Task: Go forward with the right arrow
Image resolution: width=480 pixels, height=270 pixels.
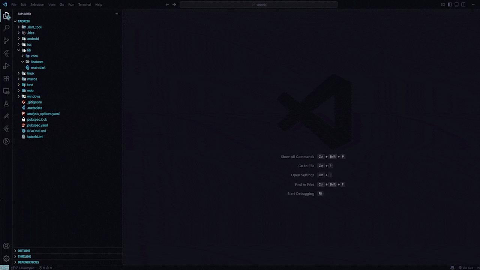Action: [x=174, y=4]
